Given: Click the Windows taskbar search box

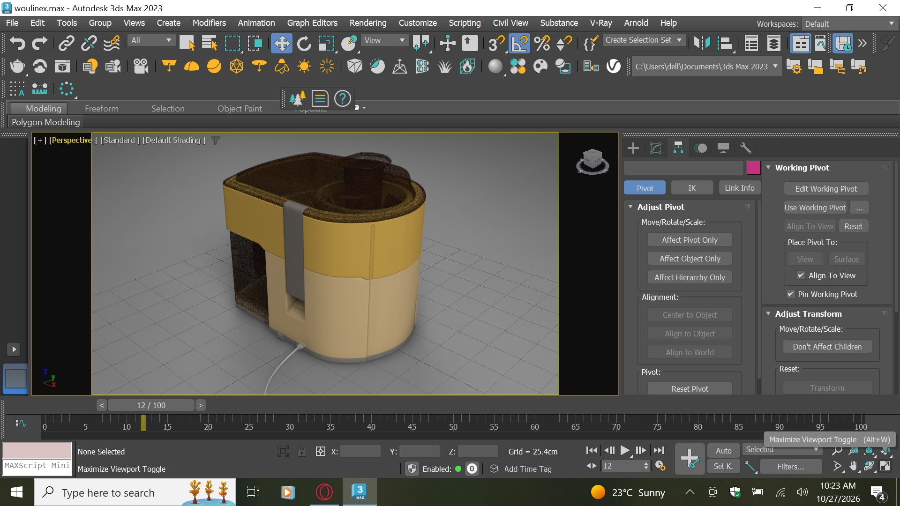Looking at the screenshot, I should [x=135, y=492].
